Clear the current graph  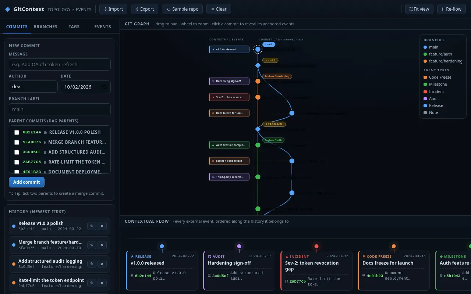[x=219, y=9]
